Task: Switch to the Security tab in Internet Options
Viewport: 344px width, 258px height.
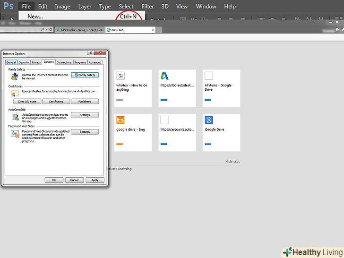Action: tap(24, 62)
